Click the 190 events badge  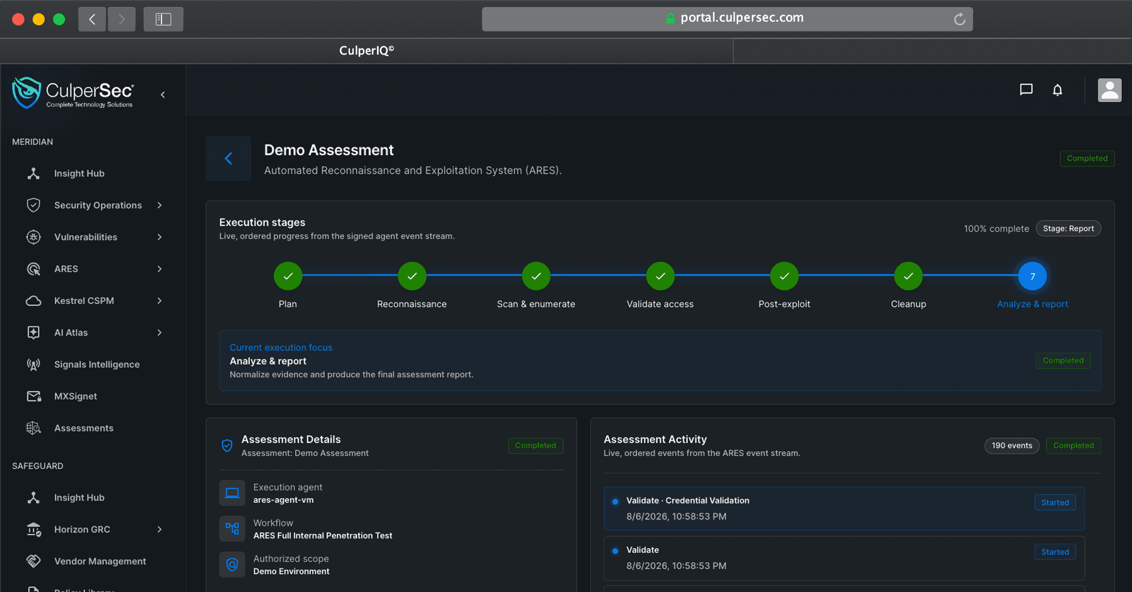coord(1012,446)
